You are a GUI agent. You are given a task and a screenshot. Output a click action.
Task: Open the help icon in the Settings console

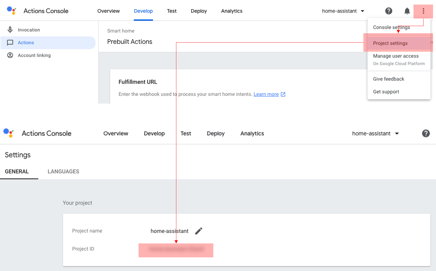pos(426,133)
